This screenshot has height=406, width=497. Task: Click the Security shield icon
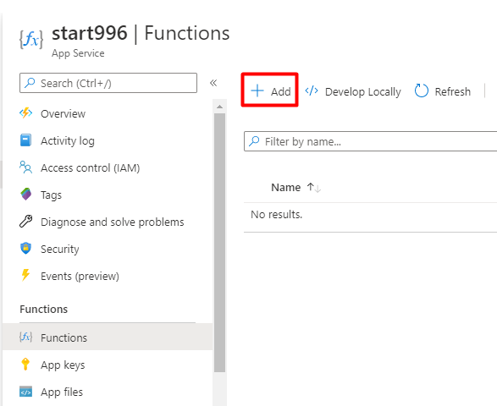25,249
